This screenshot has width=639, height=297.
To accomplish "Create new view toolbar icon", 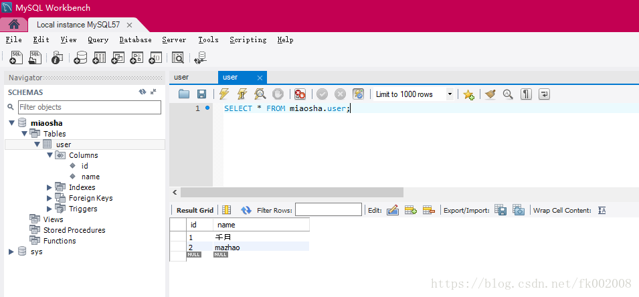I will [x=118, y=58].
